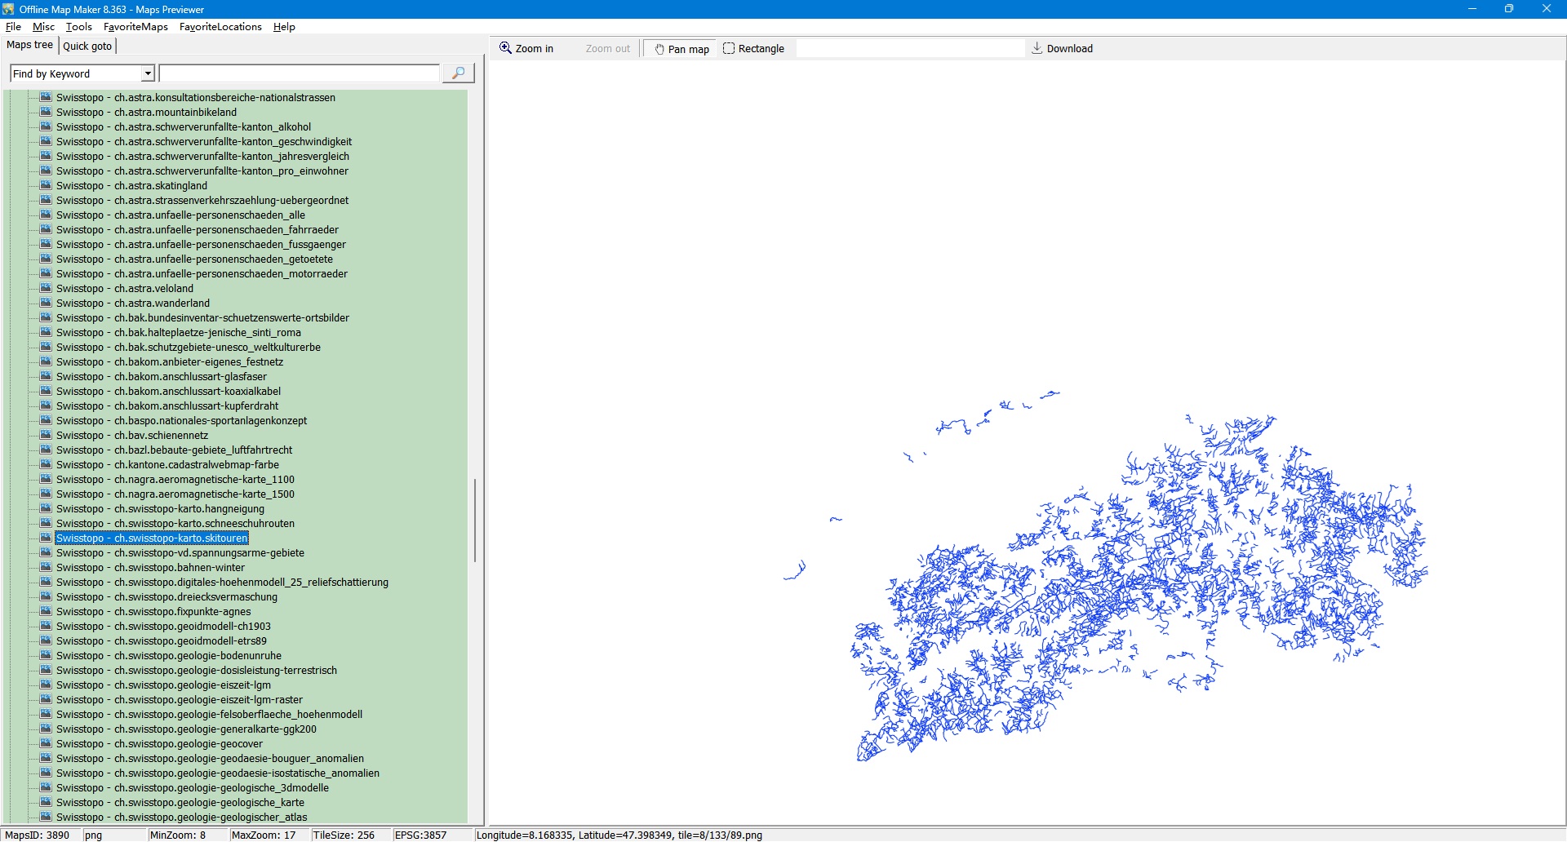Select the Pan map hand tool

point(681,49)
